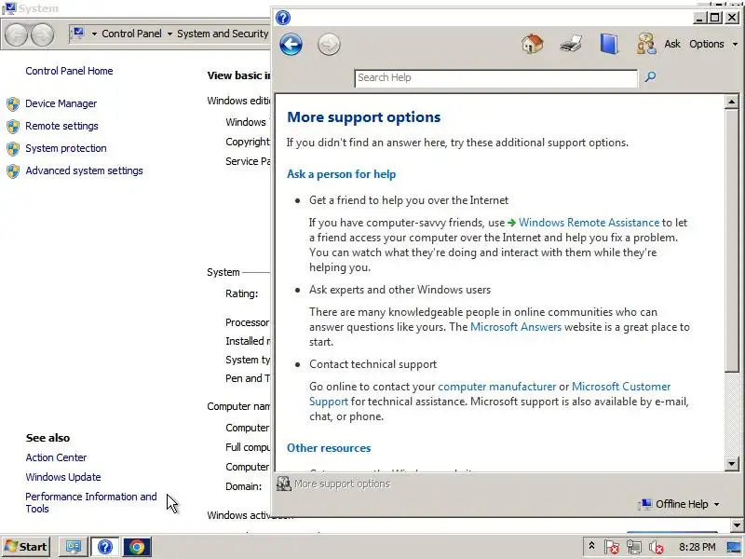Print the help topic with printer icon

571,44
